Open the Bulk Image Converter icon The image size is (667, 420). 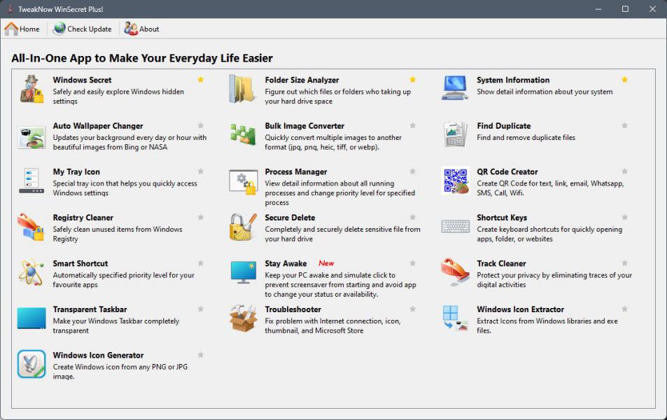(243, 134)
